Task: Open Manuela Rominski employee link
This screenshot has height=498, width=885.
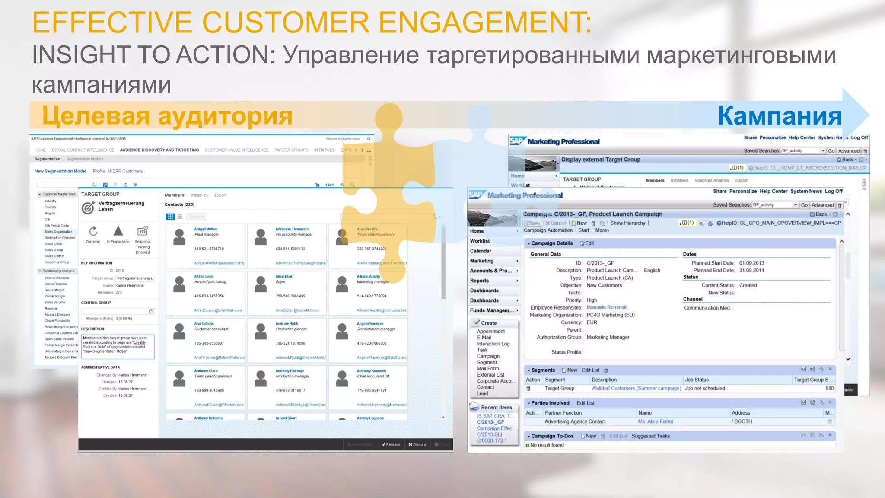Action: point(607,307)
